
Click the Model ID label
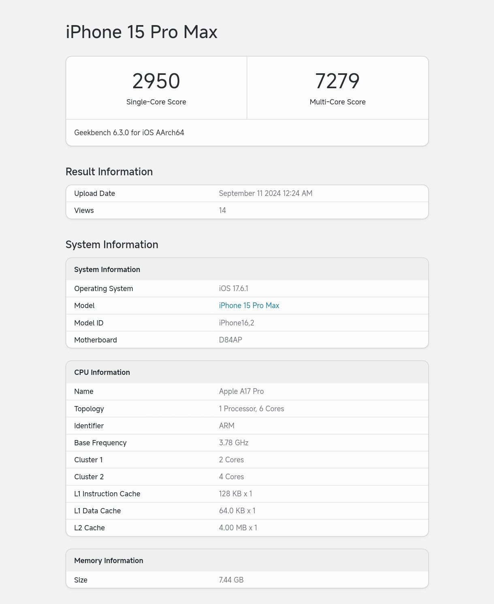pos(89,323)
